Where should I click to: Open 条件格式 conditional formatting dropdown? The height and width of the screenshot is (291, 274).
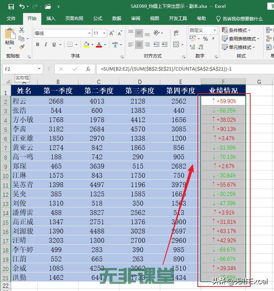pyautogui.click(x=236, y=30)
